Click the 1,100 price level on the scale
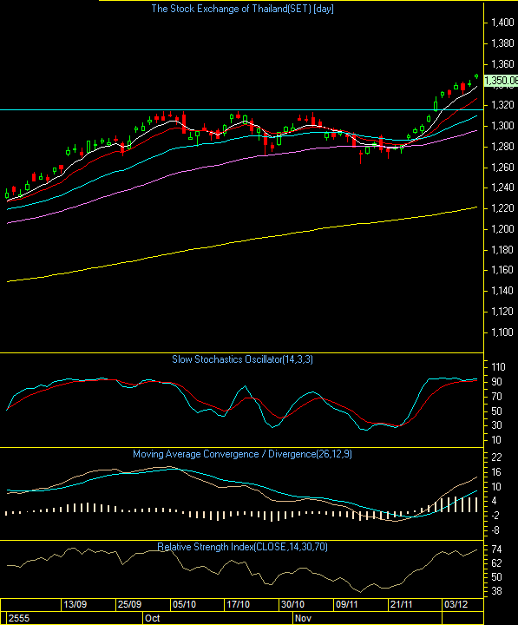This screenshot has width=518, height=625. coord(502,332)
